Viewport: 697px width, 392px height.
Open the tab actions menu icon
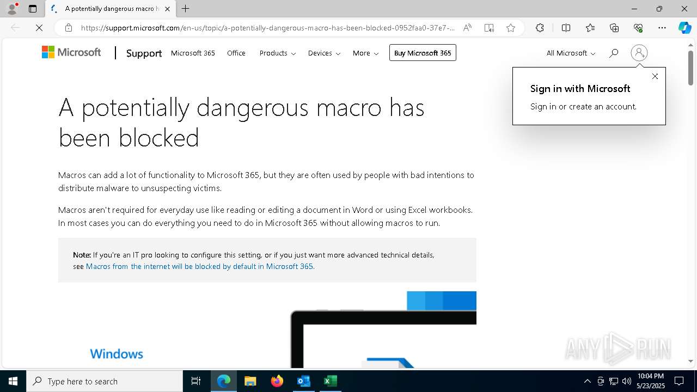pyautogui.click(x=33, y=9)
